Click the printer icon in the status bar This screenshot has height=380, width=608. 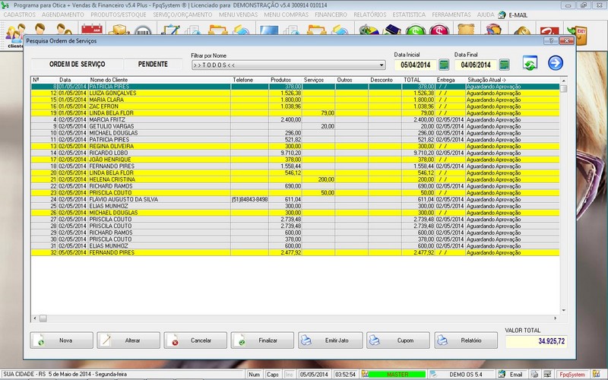(x=535, y=374)
